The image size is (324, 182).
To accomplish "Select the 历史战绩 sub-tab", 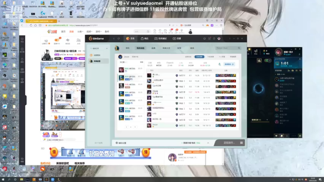I will click(x=199, y=57).
